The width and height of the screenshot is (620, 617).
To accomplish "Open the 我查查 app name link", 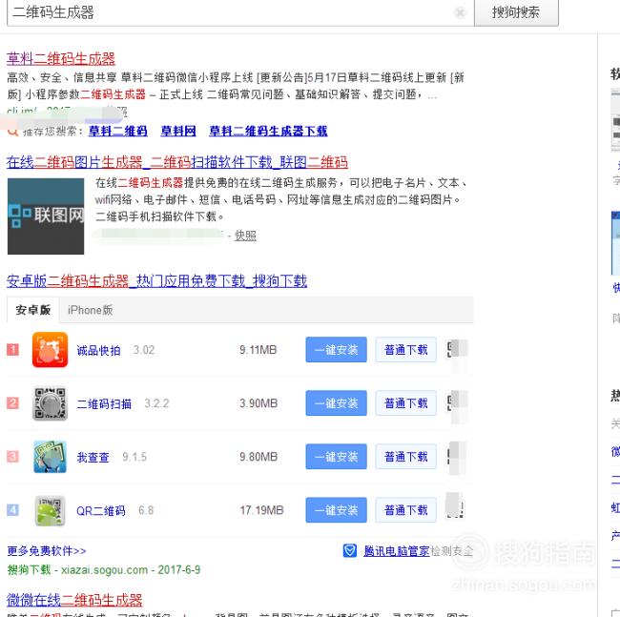I will click(93, 458).
